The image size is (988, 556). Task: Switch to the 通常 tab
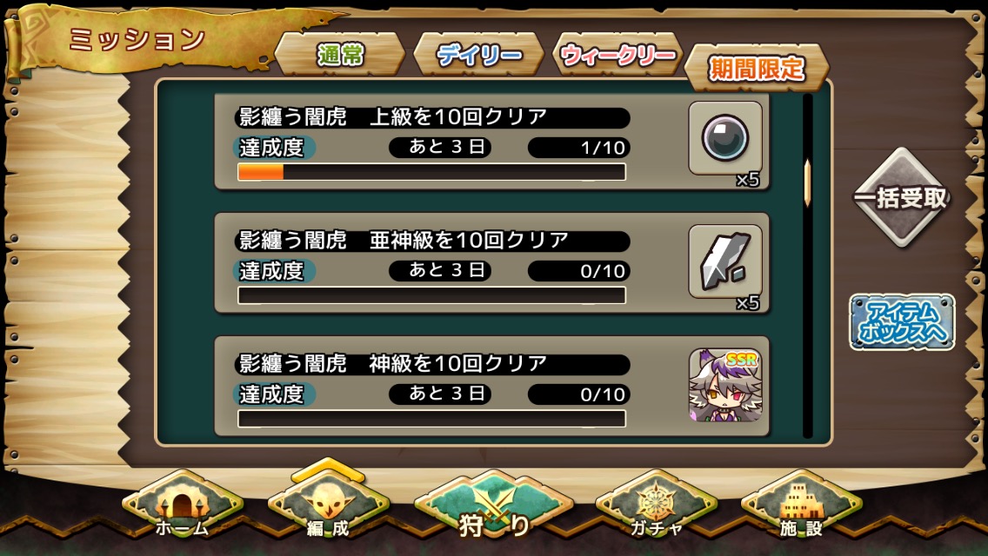pos(340,55)
